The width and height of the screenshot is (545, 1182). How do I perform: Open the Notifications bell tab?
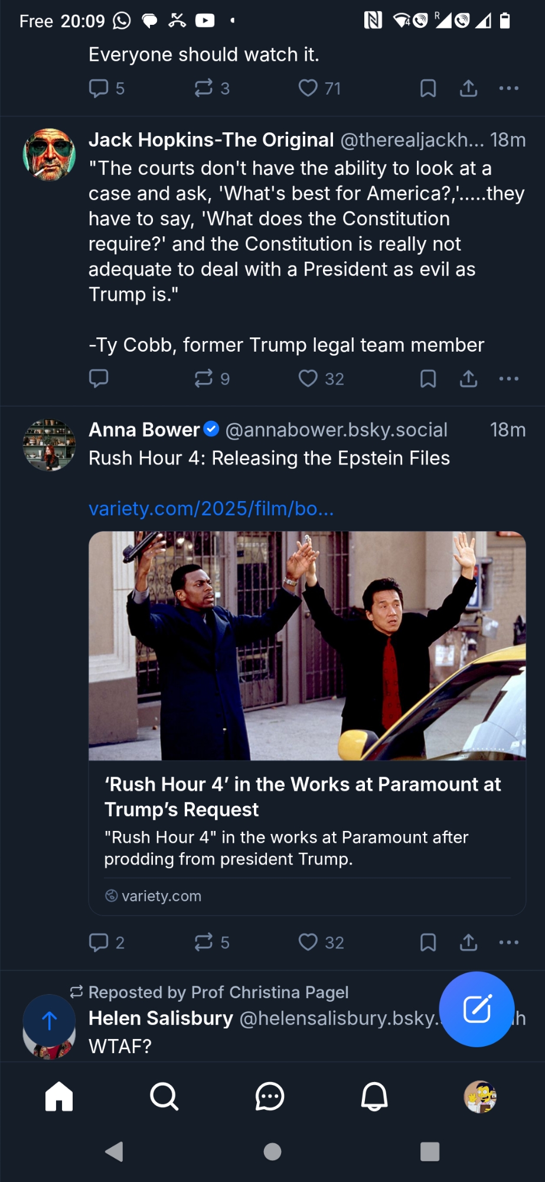pyautogui.click(x=374, y=1097)
